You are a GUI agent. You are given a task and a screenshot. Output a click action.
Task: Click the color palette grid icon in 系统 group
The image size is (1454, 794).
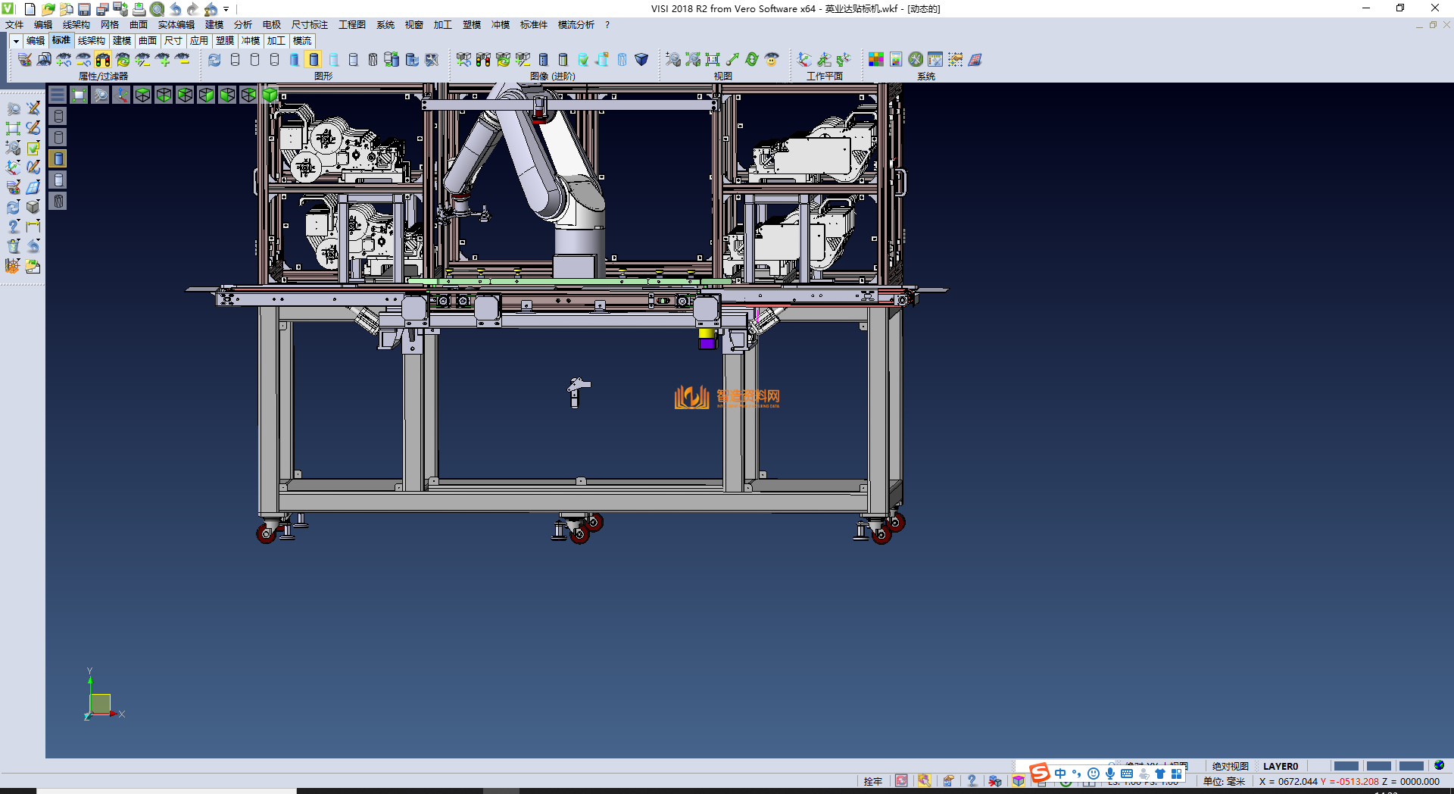pyautogui.click(x=876, y=60)
